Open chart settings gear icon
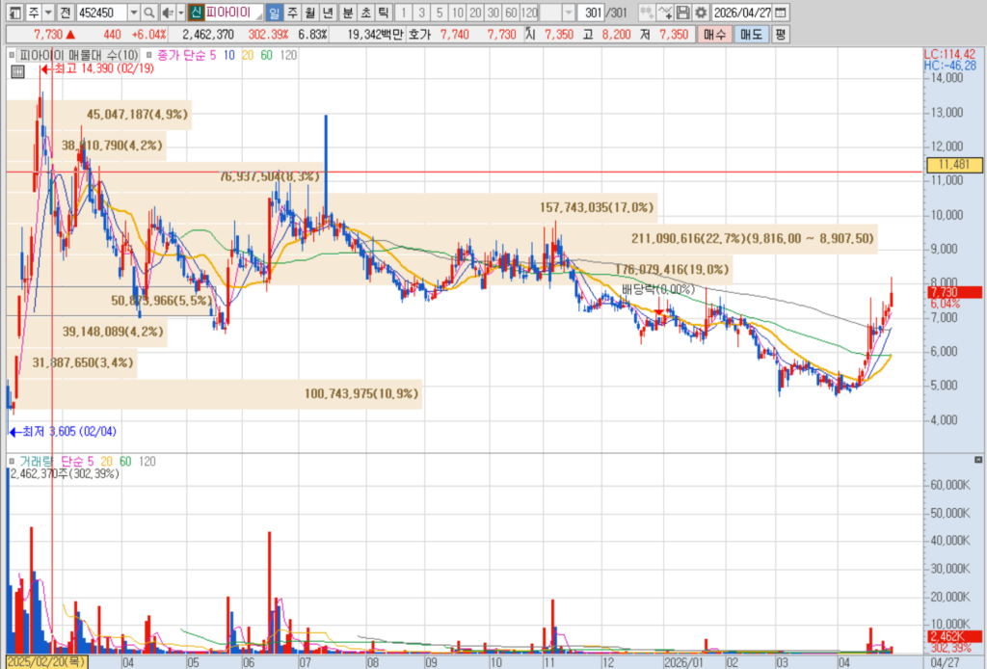 click(700, 12)
